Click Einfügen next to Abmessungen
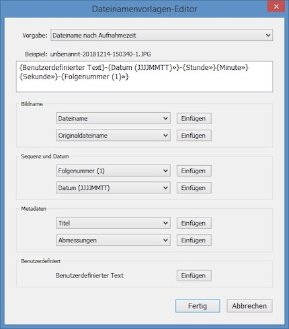 (194, 240)
